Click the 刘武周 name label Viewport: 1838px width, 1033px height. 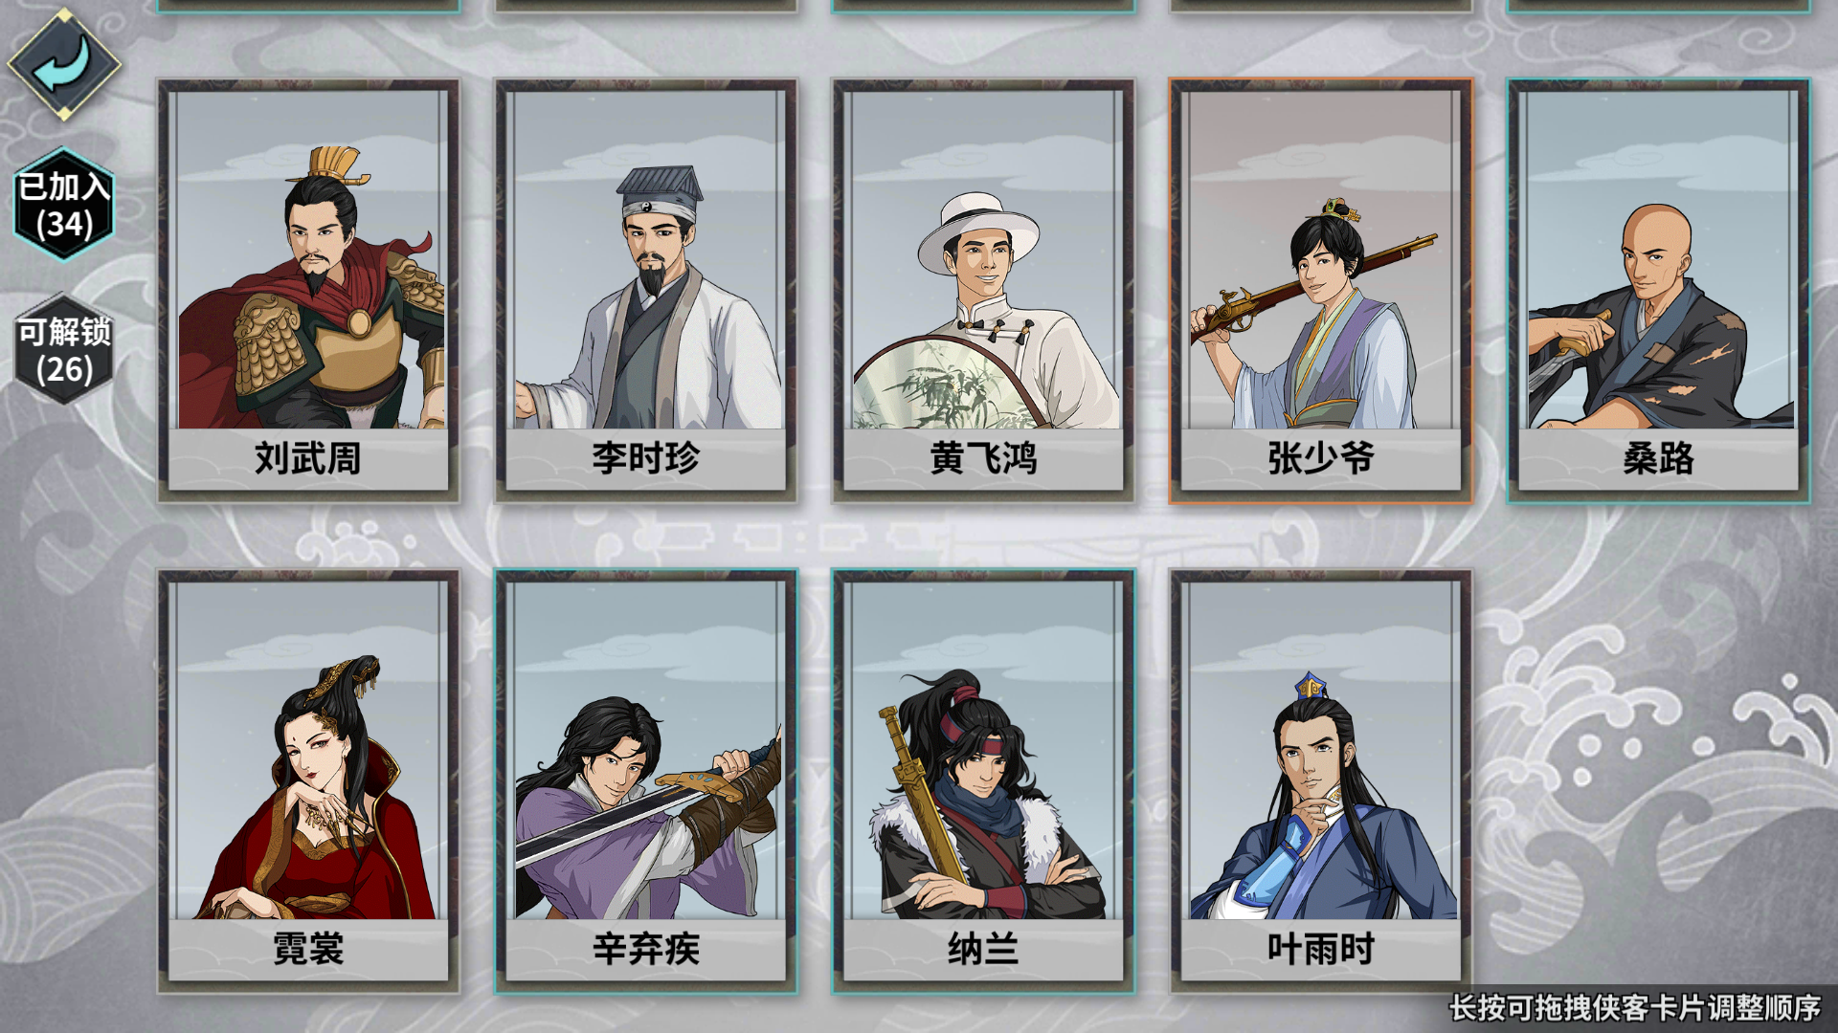[x=308, y=459]
